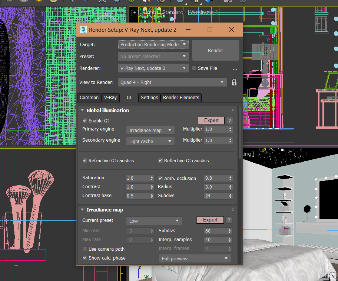Enable Use camera path

[85, 249]
